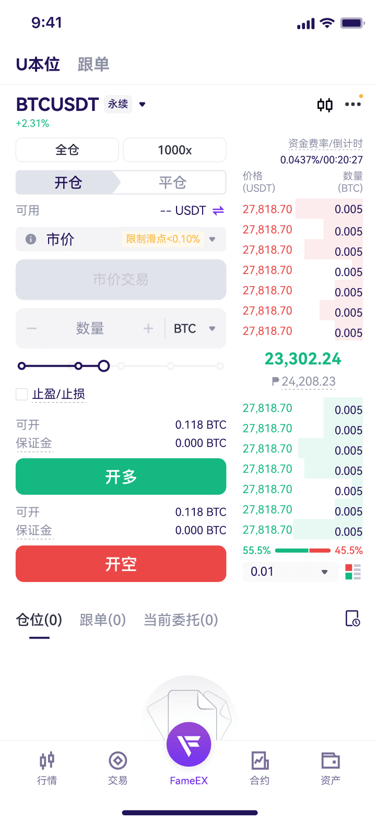Open the three-dot more options menu
The image size is (376, 821).
click(353, 105)
